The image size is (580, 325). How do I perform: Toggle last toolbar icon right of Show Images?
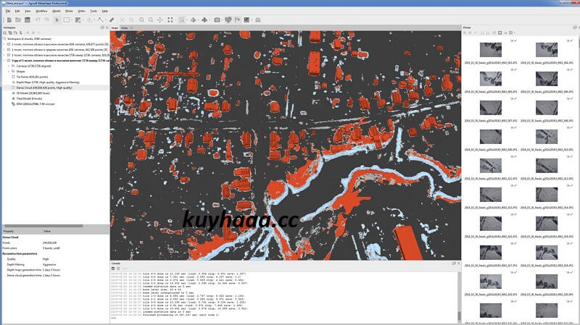coord(258,20)
